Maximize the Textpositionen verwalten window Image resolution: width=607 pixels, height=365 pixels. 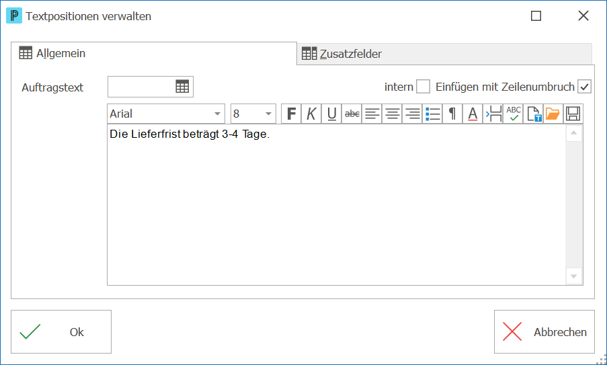pyautogui.click(x=536, y=16)
